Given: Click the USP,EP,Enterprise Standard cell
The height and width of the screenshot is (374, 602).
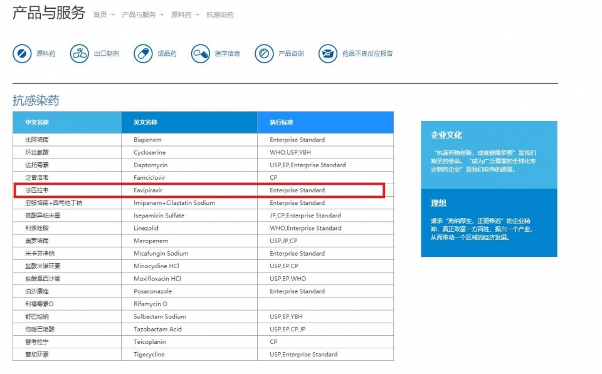Looking at the screenshot, I should (x=325, y=165).
